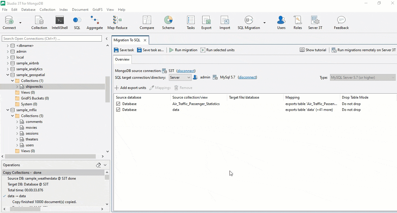Viewport: 397px width, 213px height.
Task: Open the GridFS menu
Action: coord(97,10)
